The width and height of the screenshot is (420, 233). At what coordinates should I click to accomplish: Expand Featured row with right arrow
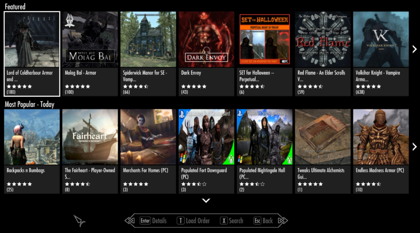tap(414, 49)
